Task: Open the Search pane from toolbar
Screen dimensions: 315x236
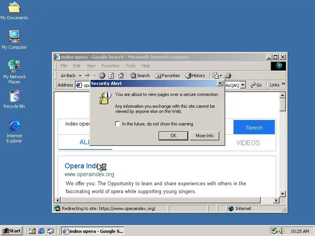Action: coord(140,76)
